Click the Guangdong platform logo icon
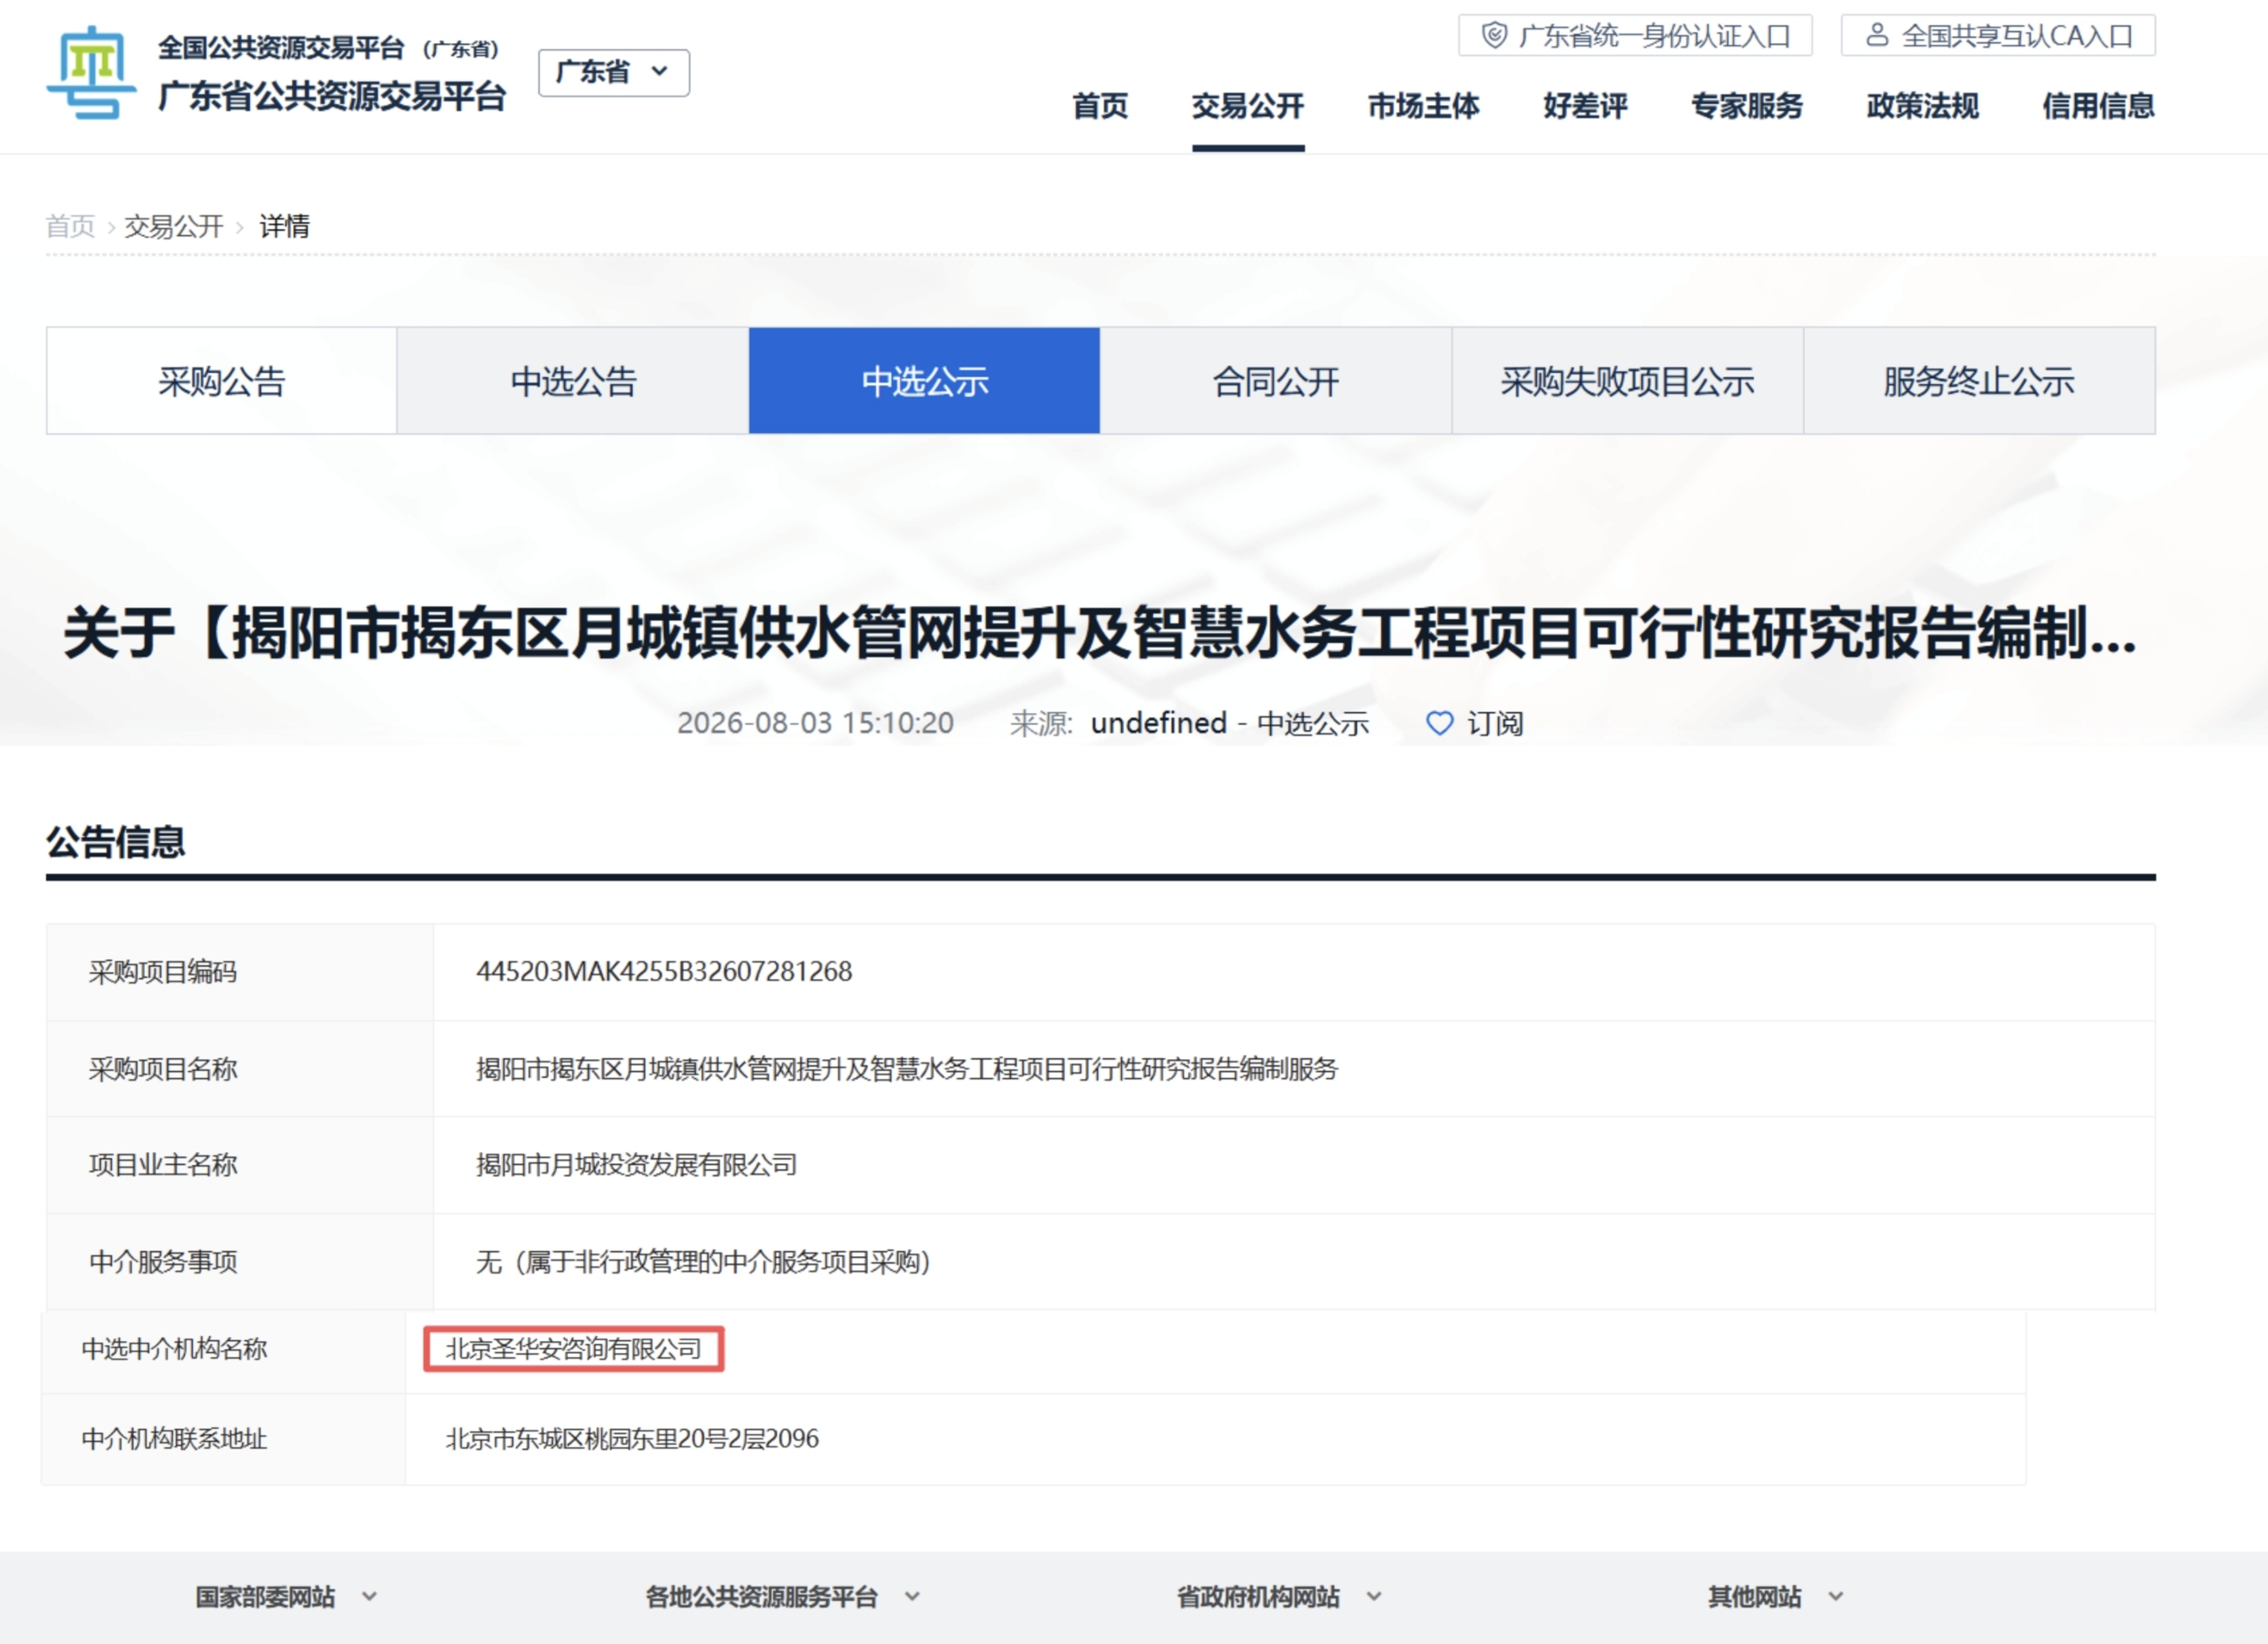The width and height of the screenshot is (2268, 1644). 91,73
